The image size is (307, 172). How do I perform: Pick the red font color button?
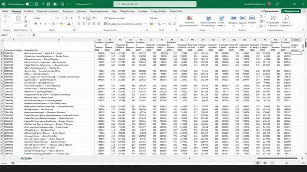click(x=69, y=24)
